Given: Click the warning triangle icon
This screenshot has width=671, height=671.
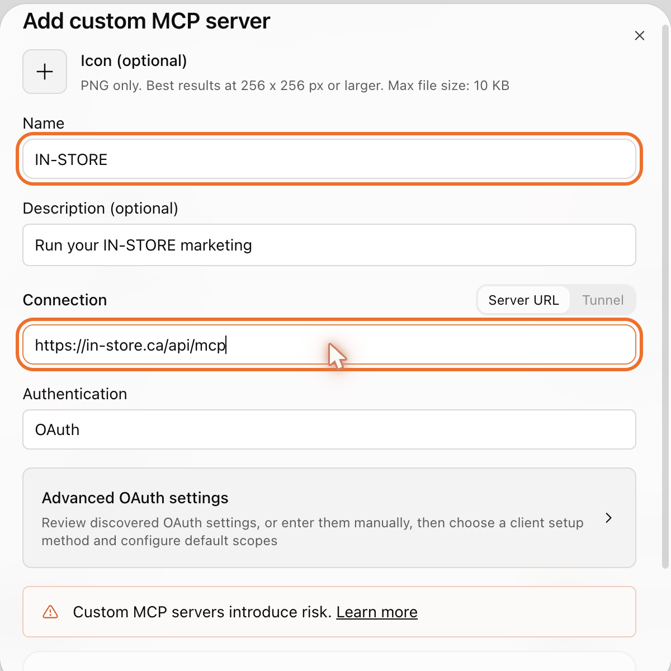Looking at the screenshot, I should 50,612.
